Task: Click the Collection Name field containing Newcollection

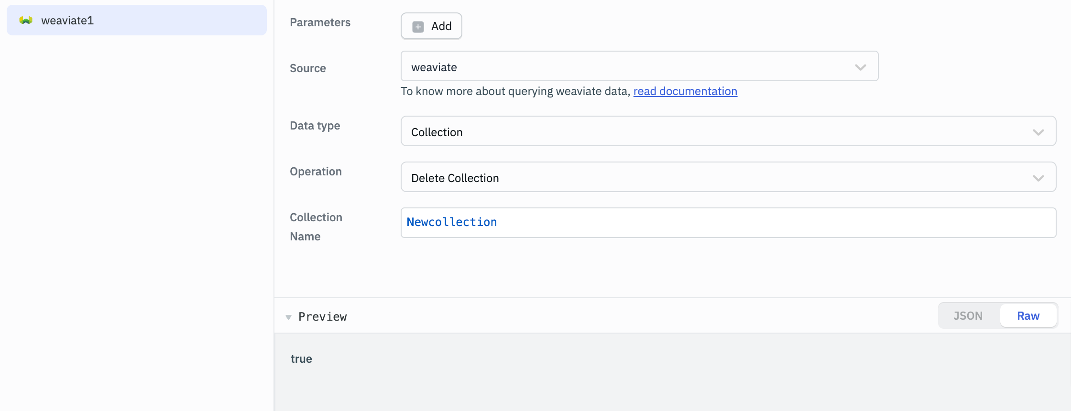Action: (x=728, y=223)
